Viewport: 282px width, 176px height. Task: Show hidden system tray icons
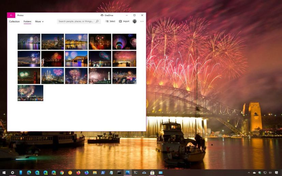click(249, 173)
